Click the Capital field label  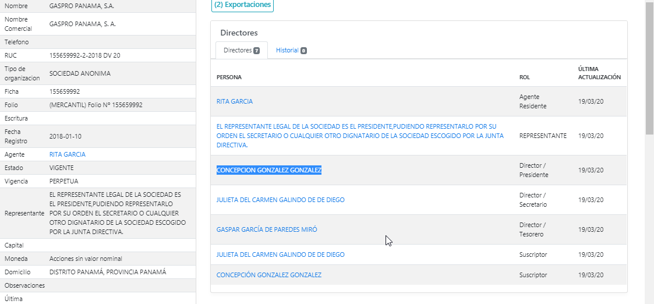14,245
